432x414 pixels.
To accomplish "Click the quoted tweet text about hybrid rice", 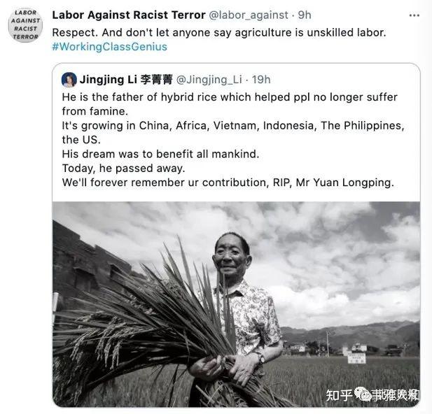I will click(x=233, y=140).
